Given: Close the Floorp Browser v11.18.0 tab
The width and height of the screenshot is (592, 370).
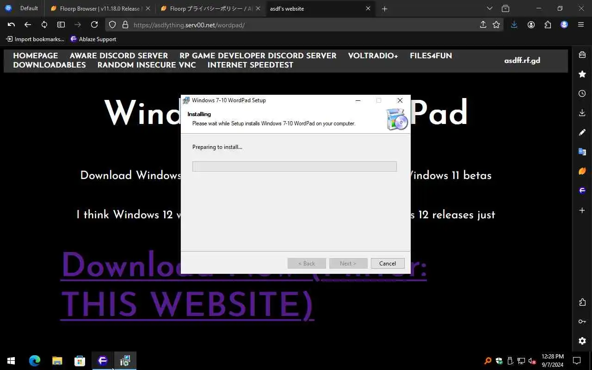Looking at the screenshot, I should [148, 8].
